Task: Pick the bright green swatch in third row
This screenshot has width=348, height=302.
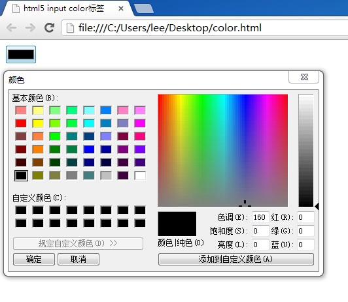Action: pos(55,136)
